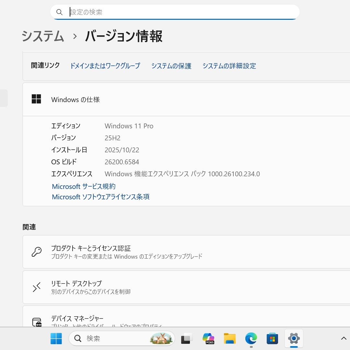Open M365 Copilot from the taskbar
Viewport: 350px width, 350px height.
click(208, 338)
